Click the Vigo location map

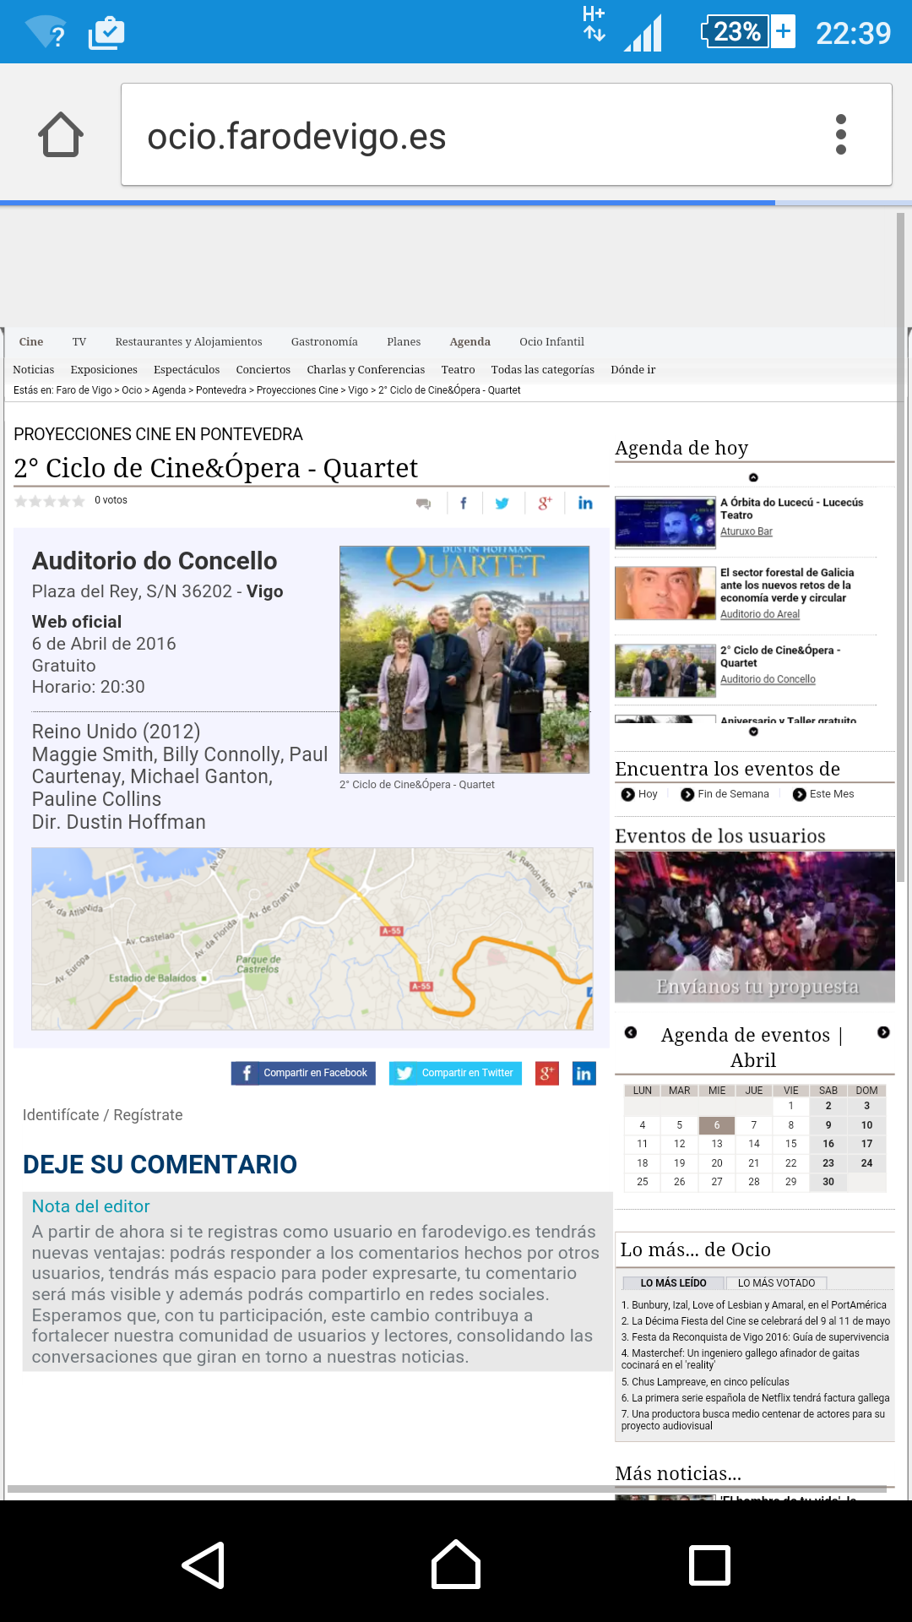(x=312, y=939)
